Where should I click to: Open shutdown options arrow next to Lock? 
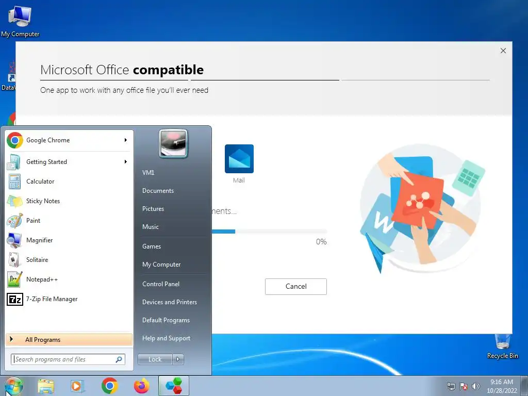click(x=178, y=359)
